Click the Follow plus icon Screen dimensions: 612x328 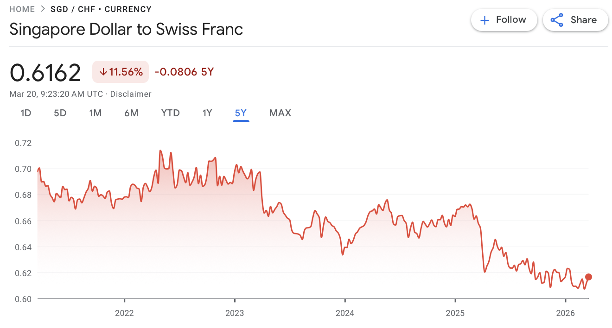484,20
